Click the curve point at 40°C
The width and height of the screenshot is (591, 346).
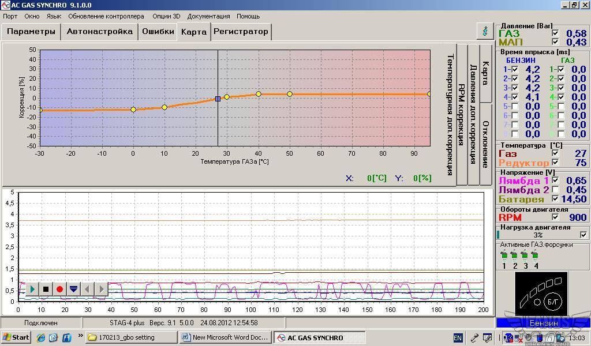coord(259,94)
